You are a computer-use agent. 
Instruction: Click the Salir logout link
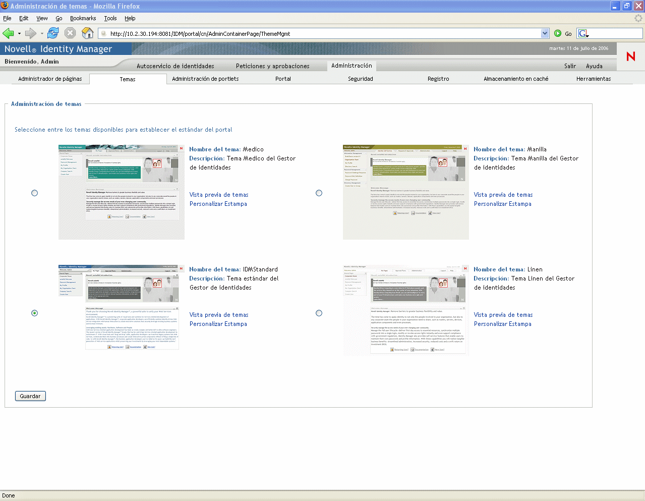pos(570,66)
